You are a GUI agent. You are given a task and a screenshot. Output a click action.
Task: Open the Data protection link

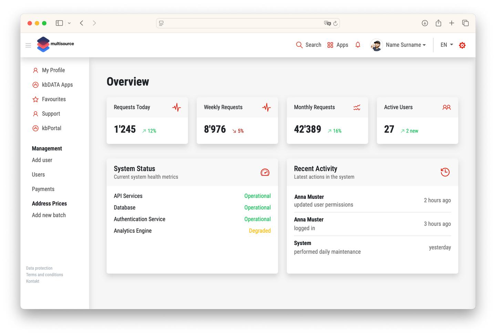39,268
